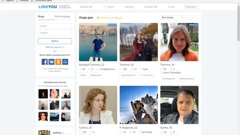The height and width of the screenshot is (135, 240).
Task: Click Premium badge on Аркадий's photo
Action: (x=112, y=25)
